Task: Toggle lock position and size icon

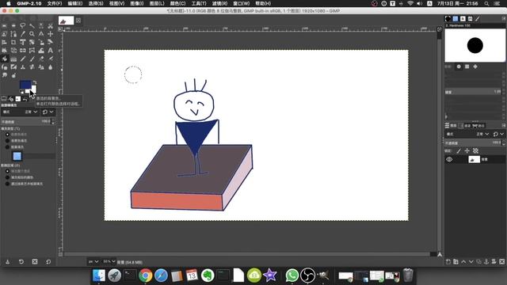Action: coord(467,151)
